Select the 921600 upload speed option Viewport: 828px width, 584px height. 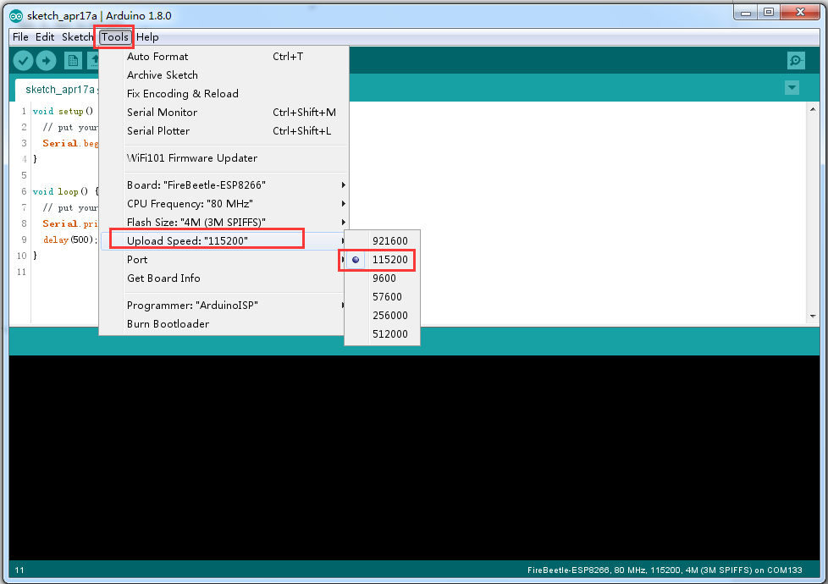(x=389, y=241)
